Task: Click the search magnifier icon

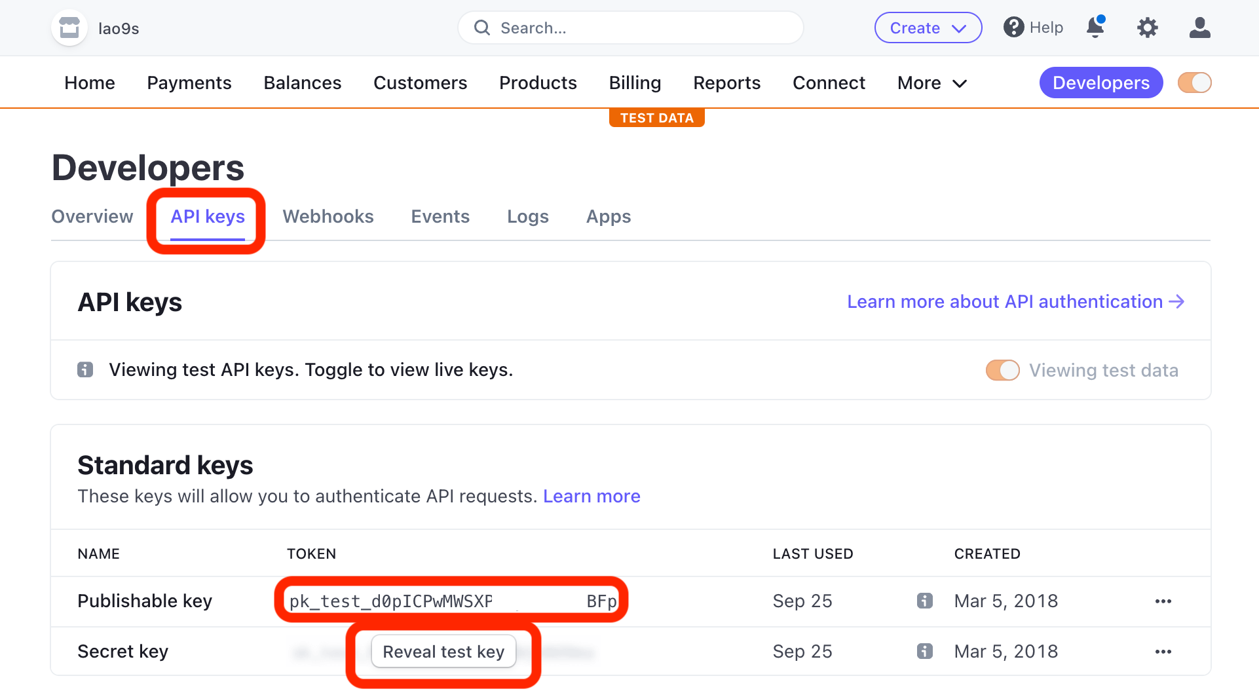Action: tap(482, 28)
